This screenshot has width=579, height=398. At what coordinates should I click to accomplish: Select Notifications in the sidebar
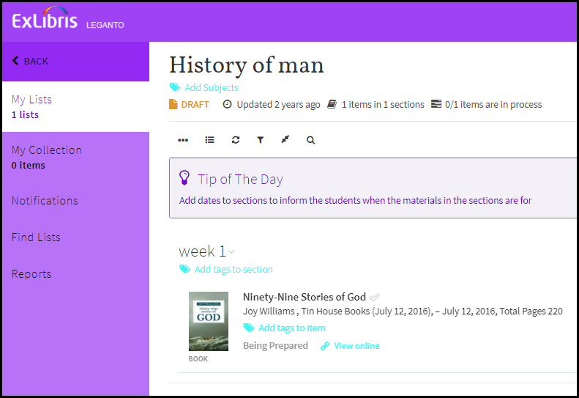[45, 201]
